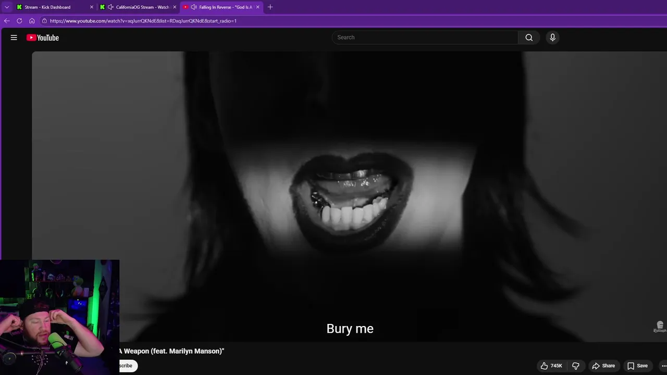
Task: Open the browser home page
Action: (x=32, y=21)
